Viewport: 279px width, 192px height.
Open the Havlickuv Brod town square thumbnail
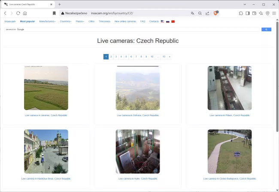pyautogui.click(x=46, y=151)
